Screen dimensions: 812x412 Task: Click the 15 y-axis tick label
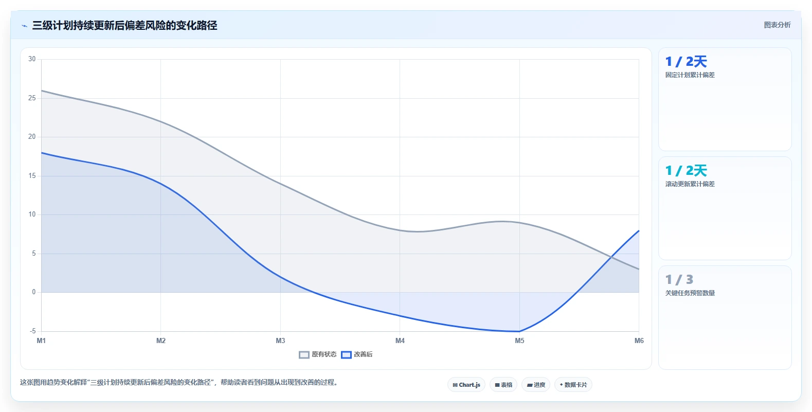click(x=32, y=175)
